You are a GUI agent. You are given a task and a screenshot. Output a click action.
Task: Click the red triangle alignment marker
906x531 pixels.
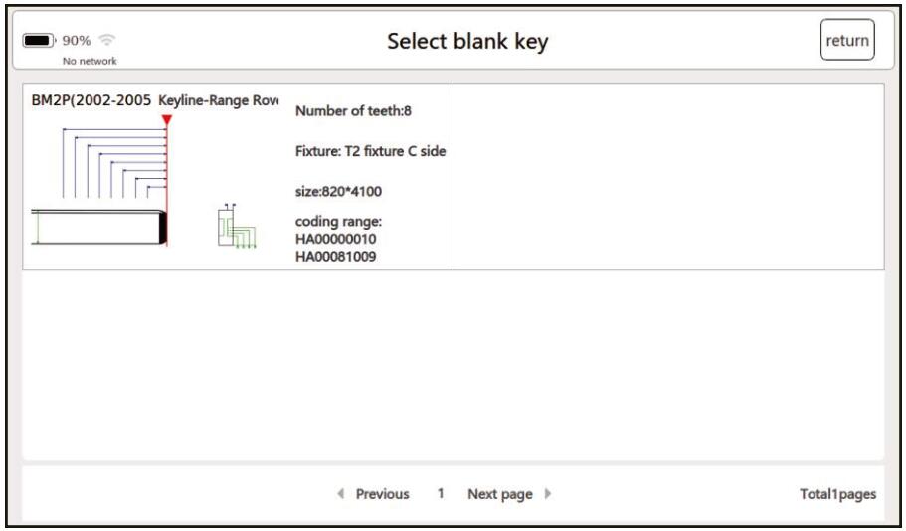[167, 120]
